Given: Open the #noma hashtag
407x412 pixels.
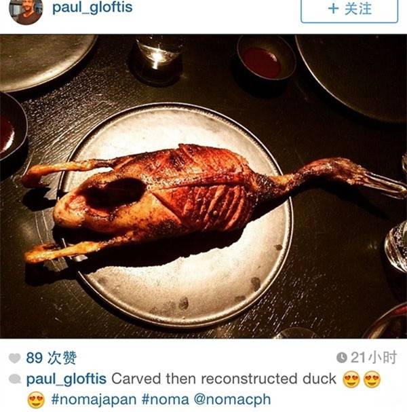Looking at the screenshot, I should 165,399.
